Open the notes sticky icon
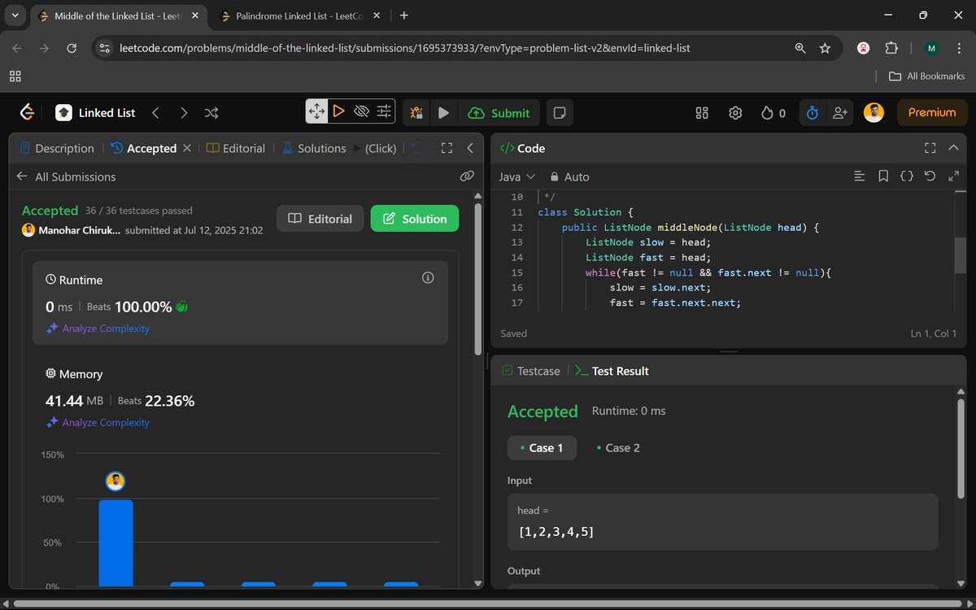Image resolution: width=976 pixels, height=610 pixels. click(559, 113)
